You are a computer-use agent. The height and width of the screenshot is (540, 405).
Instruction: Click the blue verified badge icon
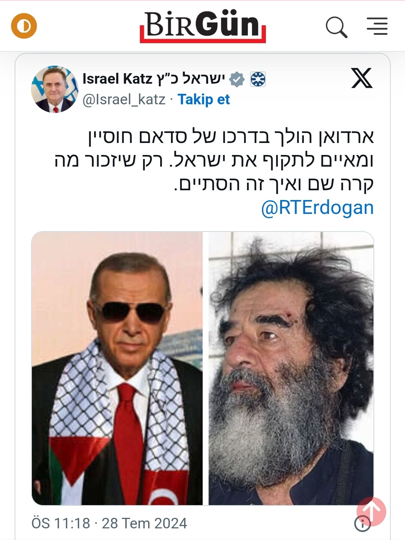pos(237,79)
